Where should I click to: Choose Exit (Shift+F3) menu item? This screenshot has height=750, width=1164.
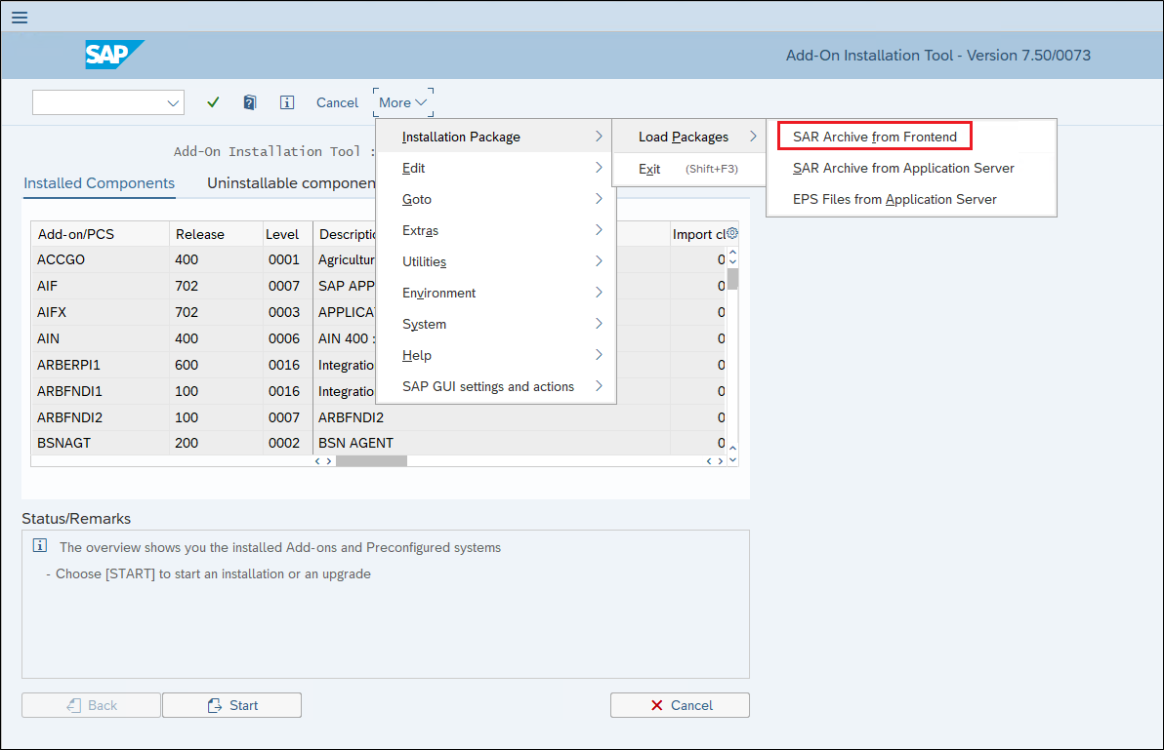(x=689, y=169)
